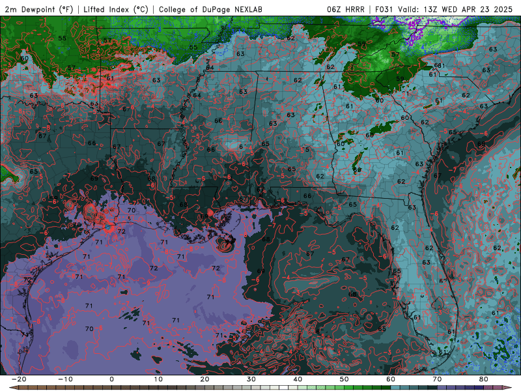Click the "2m Dewpoint (°F)" title text
521x391 pixels.
tap(39, 9)
